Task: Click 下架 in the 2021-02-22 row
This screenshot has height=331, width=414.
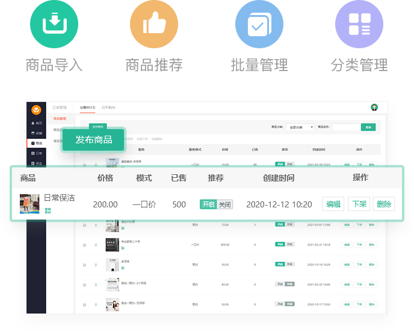Action: point(359,285)
